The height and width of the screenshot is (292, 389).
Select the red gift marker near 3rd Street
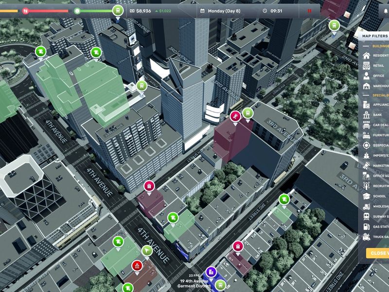pos(238,246)
